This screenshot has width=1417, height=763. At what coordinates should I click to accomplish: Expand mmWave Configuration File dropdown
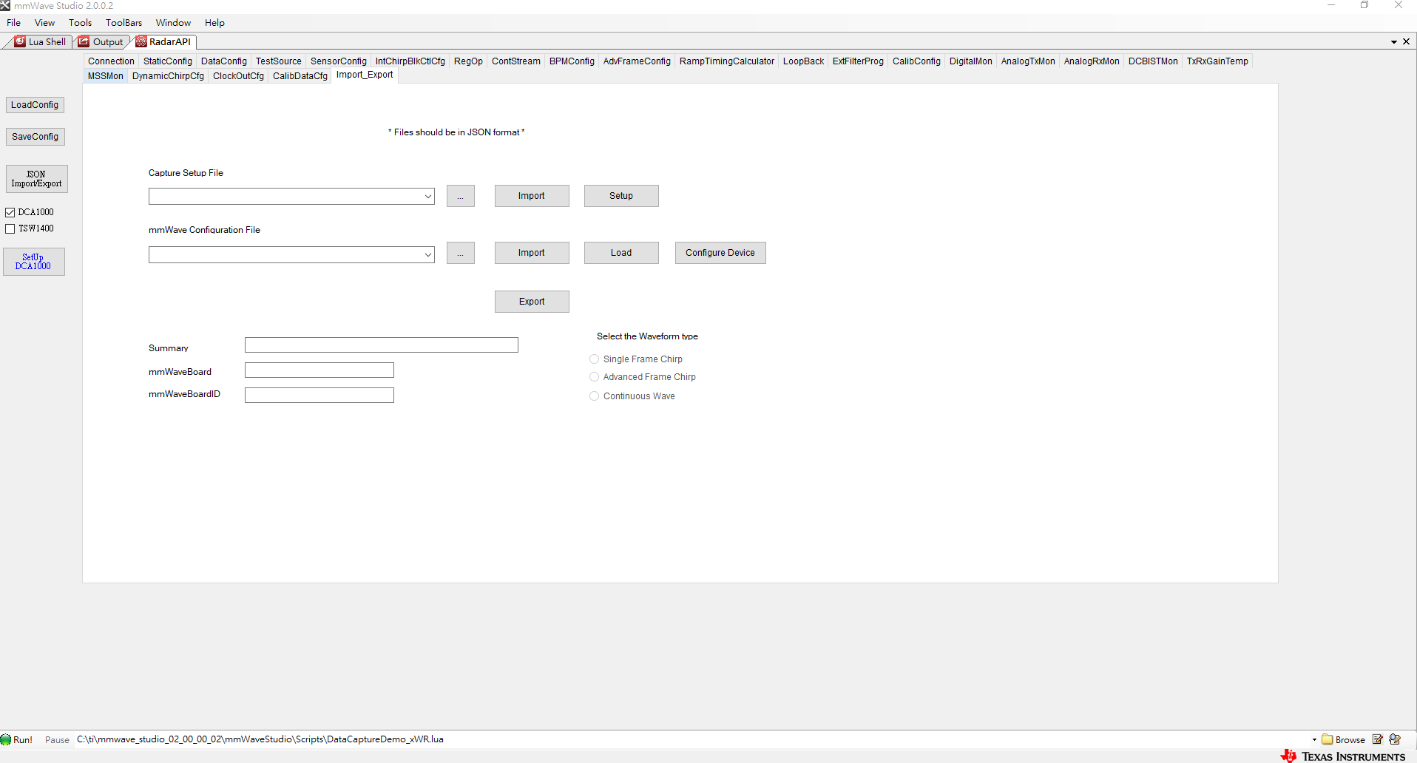click(x=428, y=255)
